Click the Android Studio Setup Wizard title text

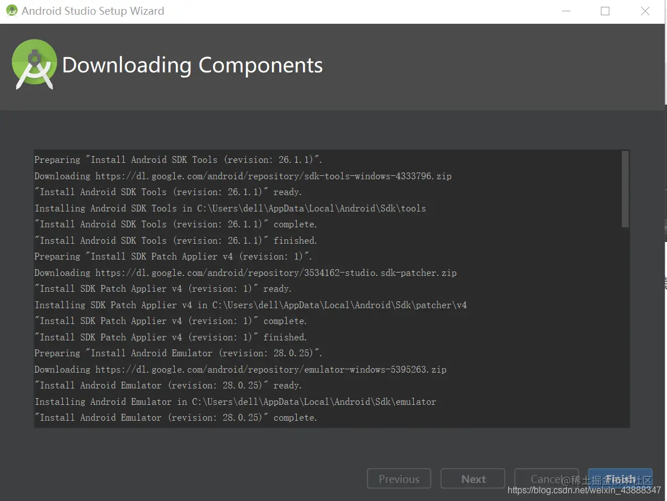click(93, 11)
